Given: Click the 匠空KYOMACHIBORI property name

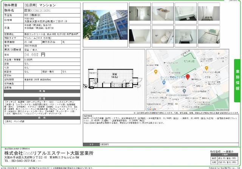Looking at the screenshot, I should [37, 11].
